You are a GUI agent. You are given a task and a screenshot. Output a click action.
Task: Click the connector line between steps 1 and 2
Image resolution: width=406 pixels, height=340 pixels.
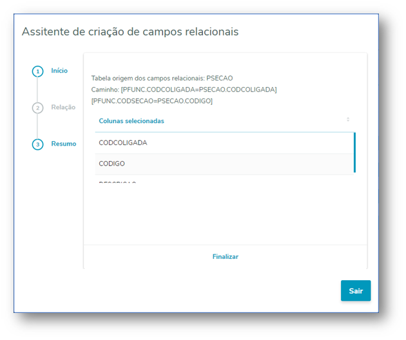(38, 90)
